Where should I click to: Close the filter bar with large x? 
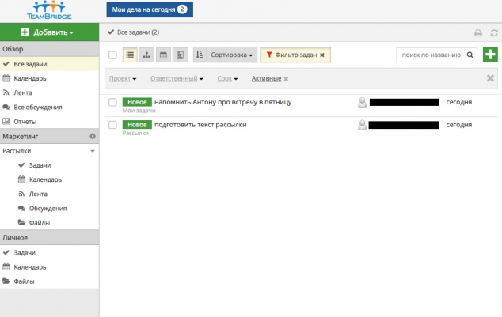490,78
